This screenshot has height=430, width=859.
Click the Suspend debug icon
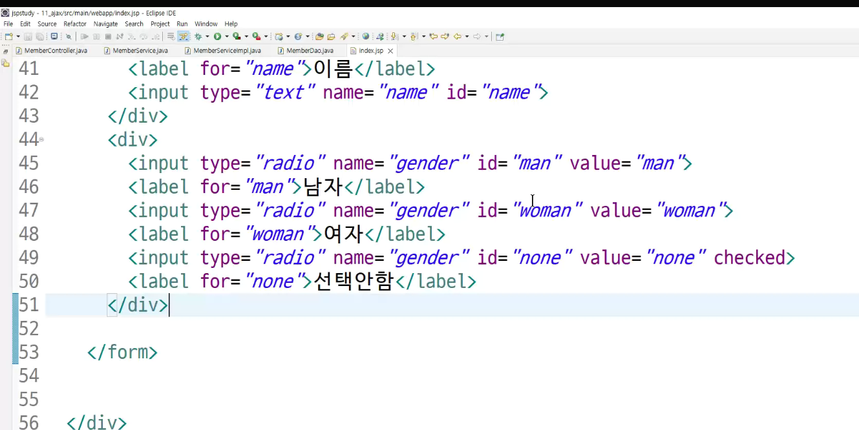pos(96,37)
